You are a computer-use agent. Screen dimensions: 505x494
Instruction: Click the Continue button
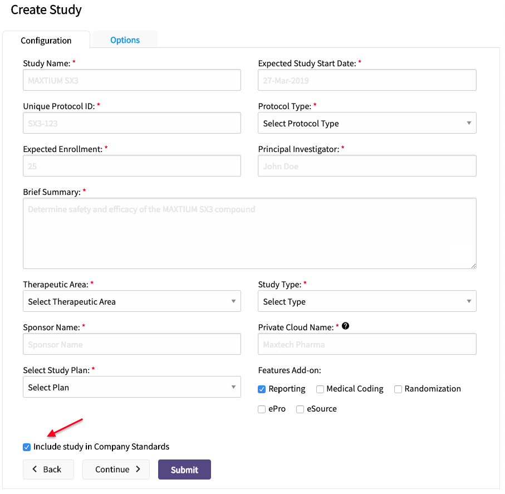pyautogui.click(x=117, y=469)
